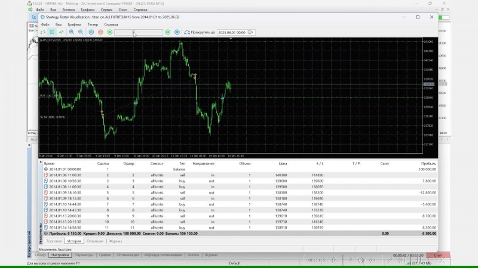Click buy deal icon for 2014.01.08 10:56:30

[46, 181]
